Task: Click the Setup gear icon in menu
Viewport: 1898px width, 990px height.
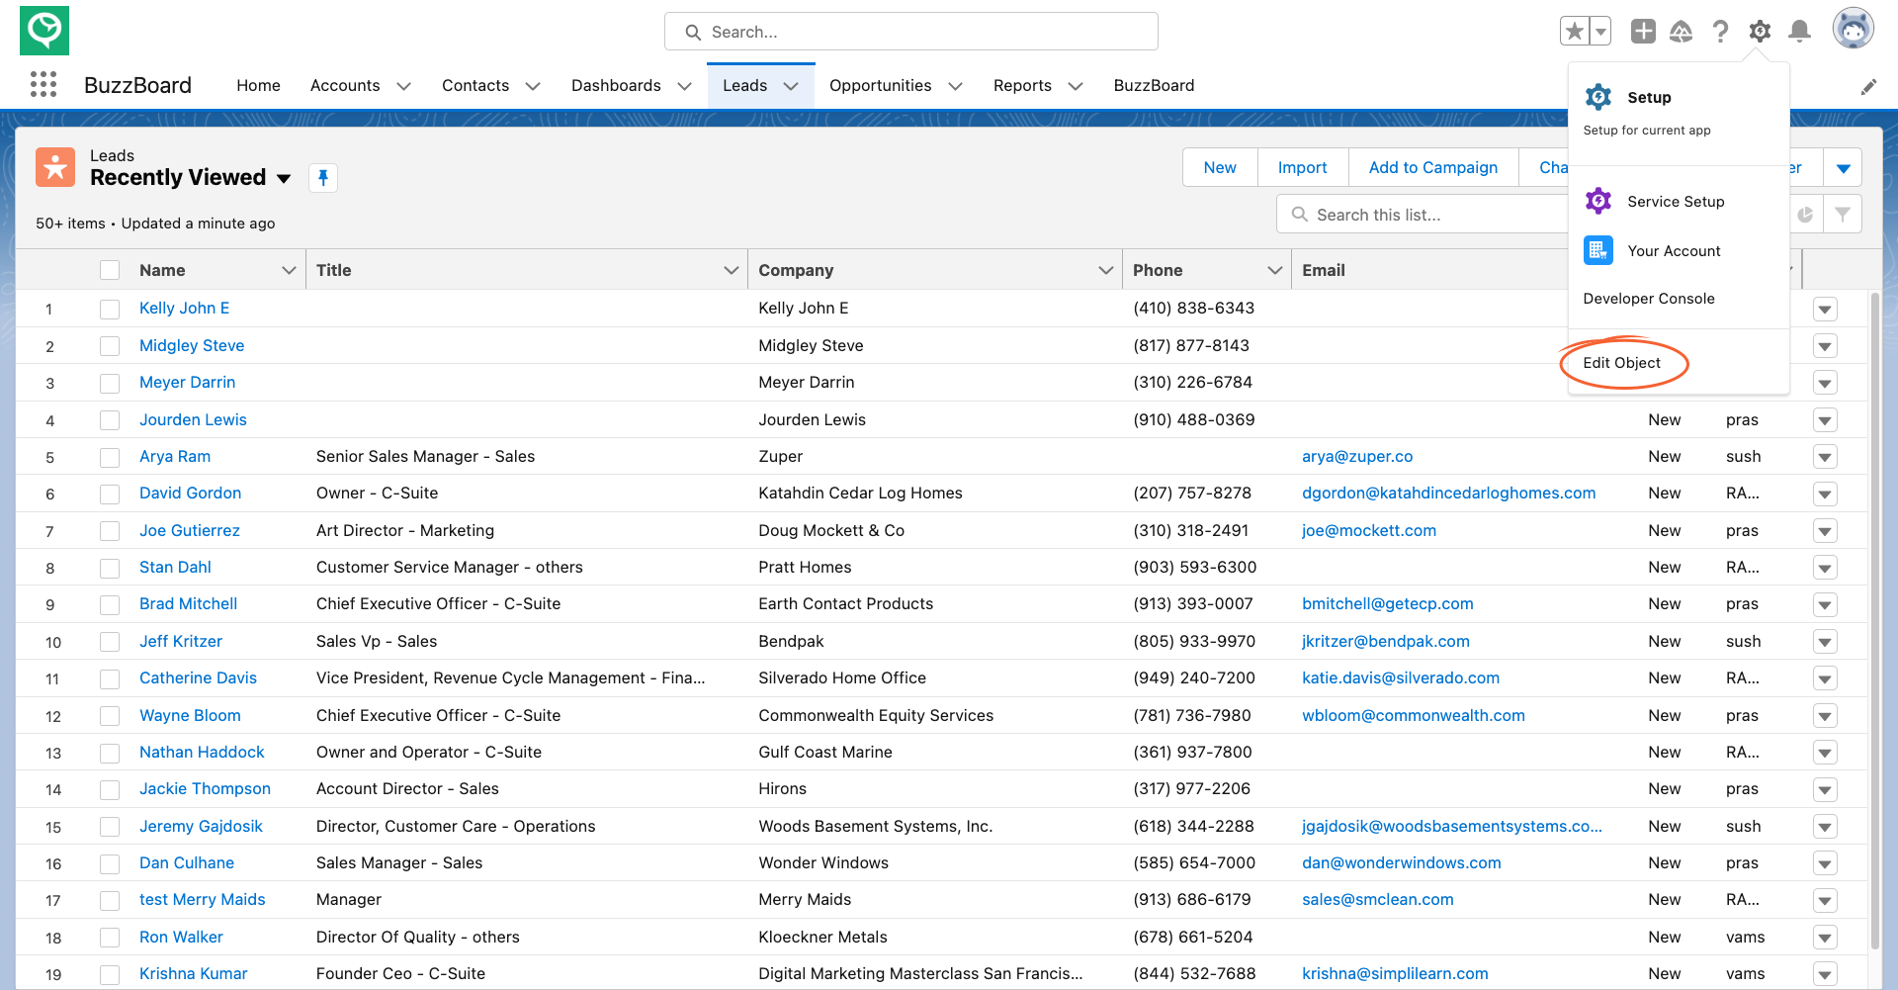Action: click(x=1598, y=97)
